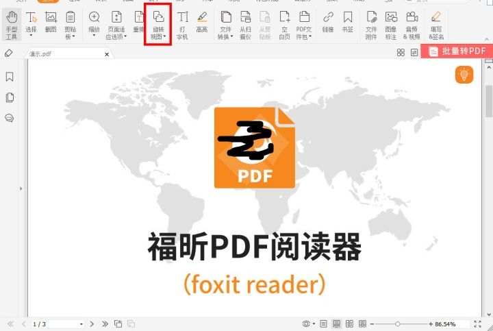Open the page number dropdown in status bar
The image size is (493, 331).
[x=81, y=323]
